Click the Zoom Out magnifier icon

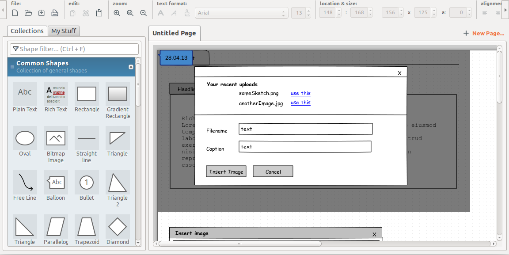(143, 13)
